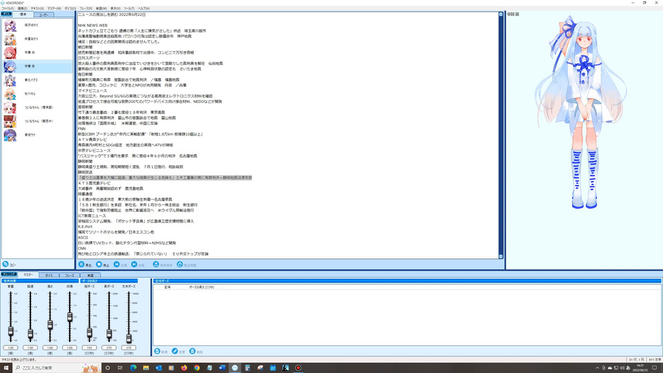Screen dimensions: 663x373
Task: Click the 長ポーズ long pause slider handle
Action: [109, 334]
